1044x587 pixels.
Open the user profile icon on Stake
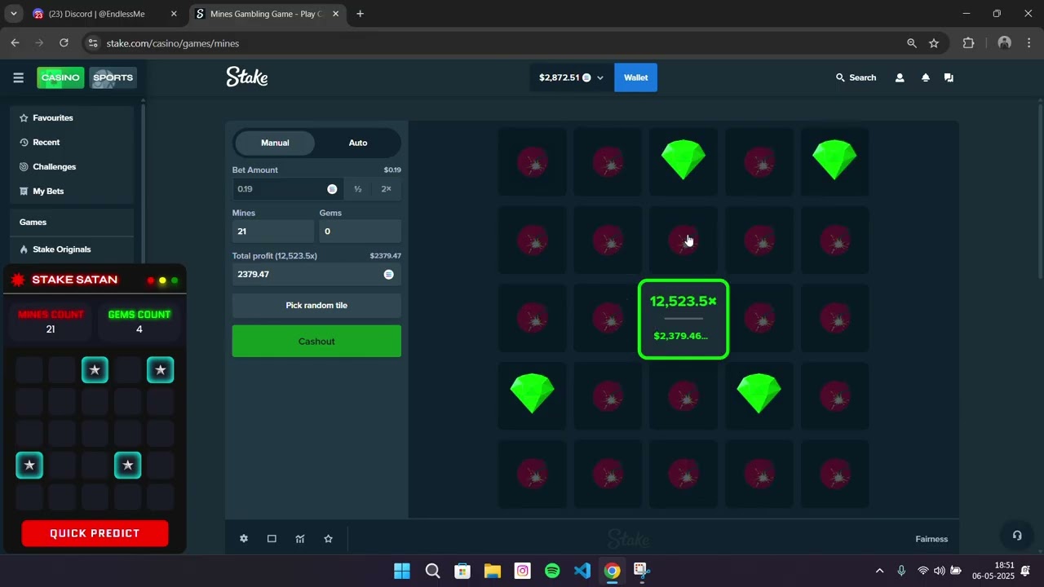click(900, 77)
